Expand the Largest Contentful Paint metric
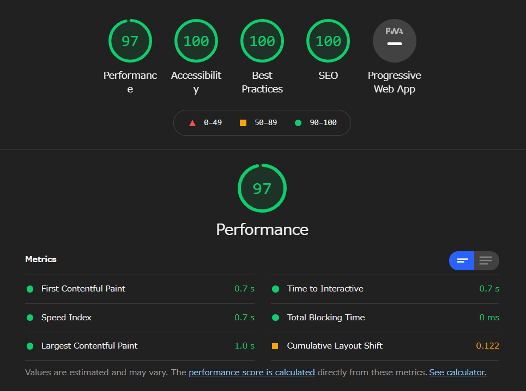Screen dimensions: 526x391 [x=89, y=346]
